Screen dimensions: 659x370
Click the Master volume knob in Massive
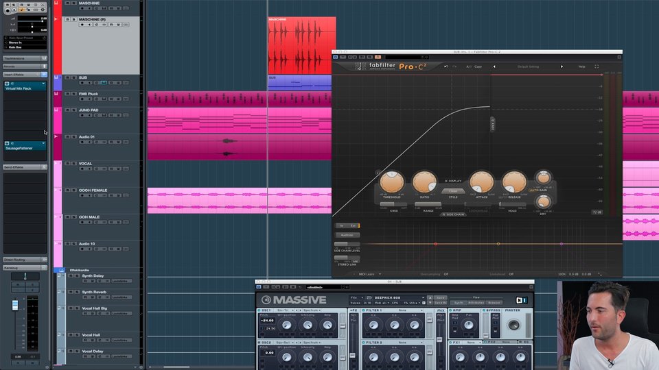pos(513,325)
